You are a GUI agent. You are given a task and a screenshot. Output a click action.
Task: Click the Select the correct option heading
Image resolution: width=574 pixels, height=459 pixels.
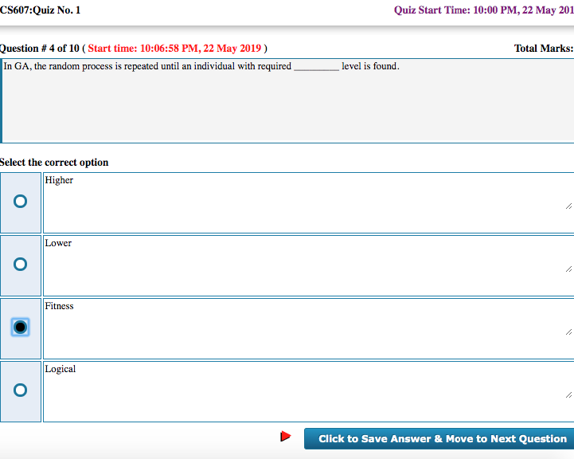[54, 163]
